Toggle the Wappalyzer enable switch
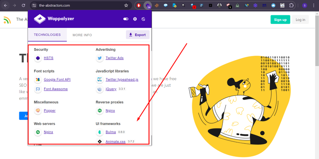This screenshot has width=319, height=159. click(126, 19)
